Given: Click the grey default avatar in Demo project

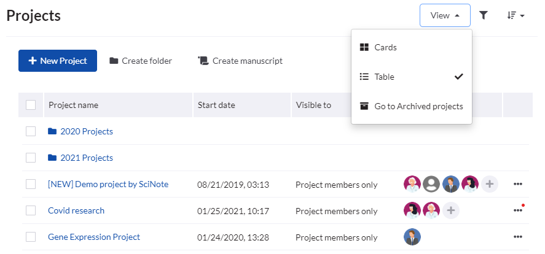Looking at the screenshot, I should pyautogui.click(x=432, y=183).
